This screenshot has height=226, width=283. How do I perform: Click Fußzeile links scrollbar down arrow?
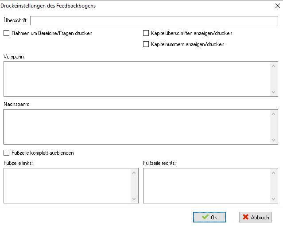point(134,199)
